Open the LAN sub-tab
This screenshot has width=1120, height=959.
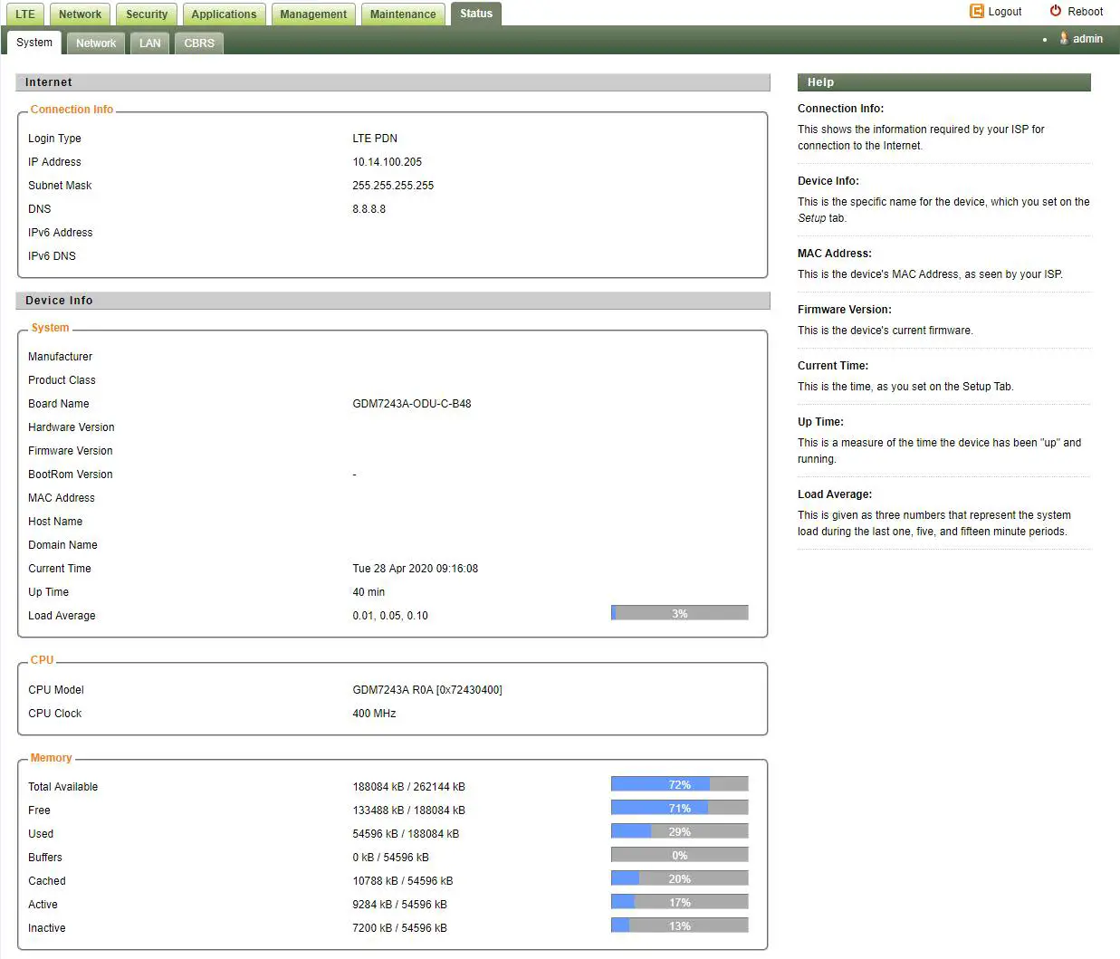(150, 43)
